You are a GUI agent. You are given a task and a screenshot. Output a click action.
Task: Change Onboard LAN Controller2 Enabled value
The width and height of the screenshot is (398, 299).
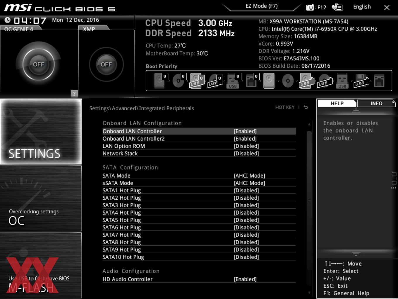point(245,139)
